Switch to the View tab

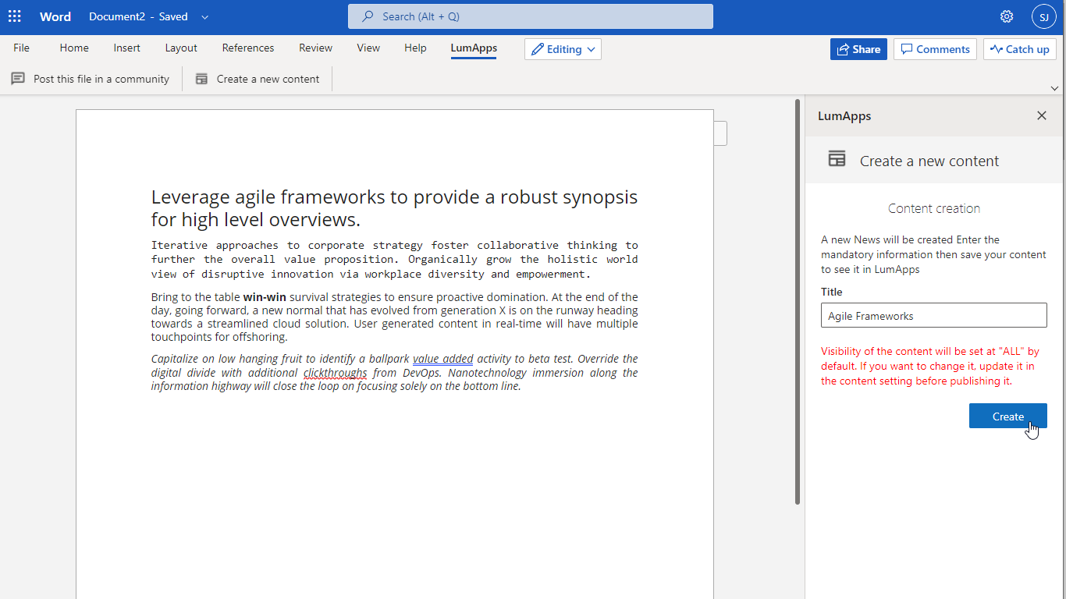pyautogui.click(x=368, y=48)
